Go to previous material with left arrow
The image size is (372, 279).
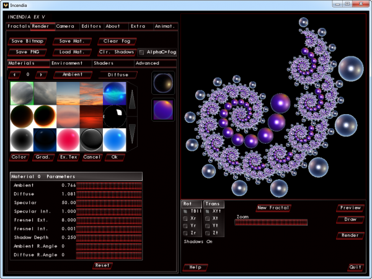click(14, 75)
